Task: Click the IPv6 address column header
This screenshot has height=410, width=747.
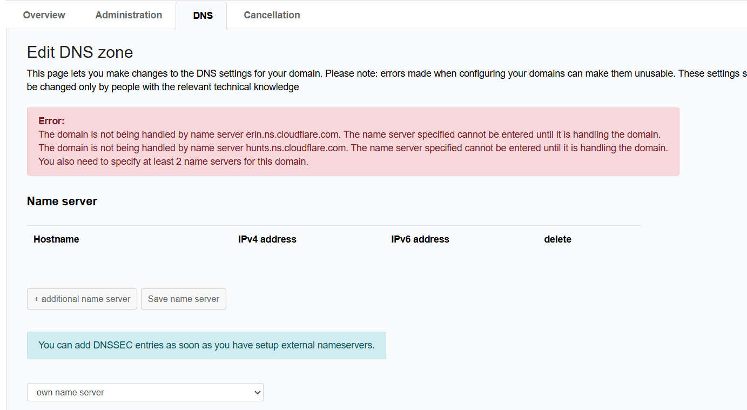Action: pyautogui.click(x=420, y=239)
